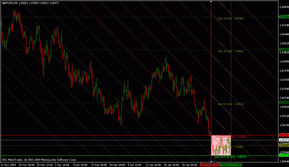
Task: Click the bright green 1.55578 price axis tag
Action: pos(284,155)
